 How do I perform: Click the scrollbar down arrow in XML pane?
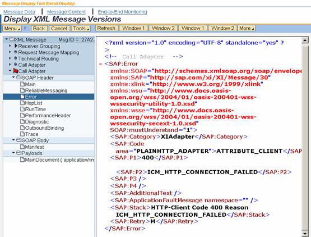[x=305, y=234]
